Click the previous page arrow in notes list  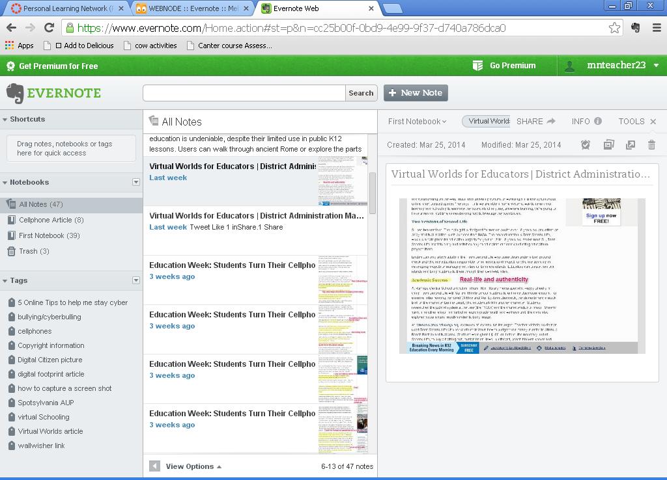pyautogui.click(x=154, y=466)
